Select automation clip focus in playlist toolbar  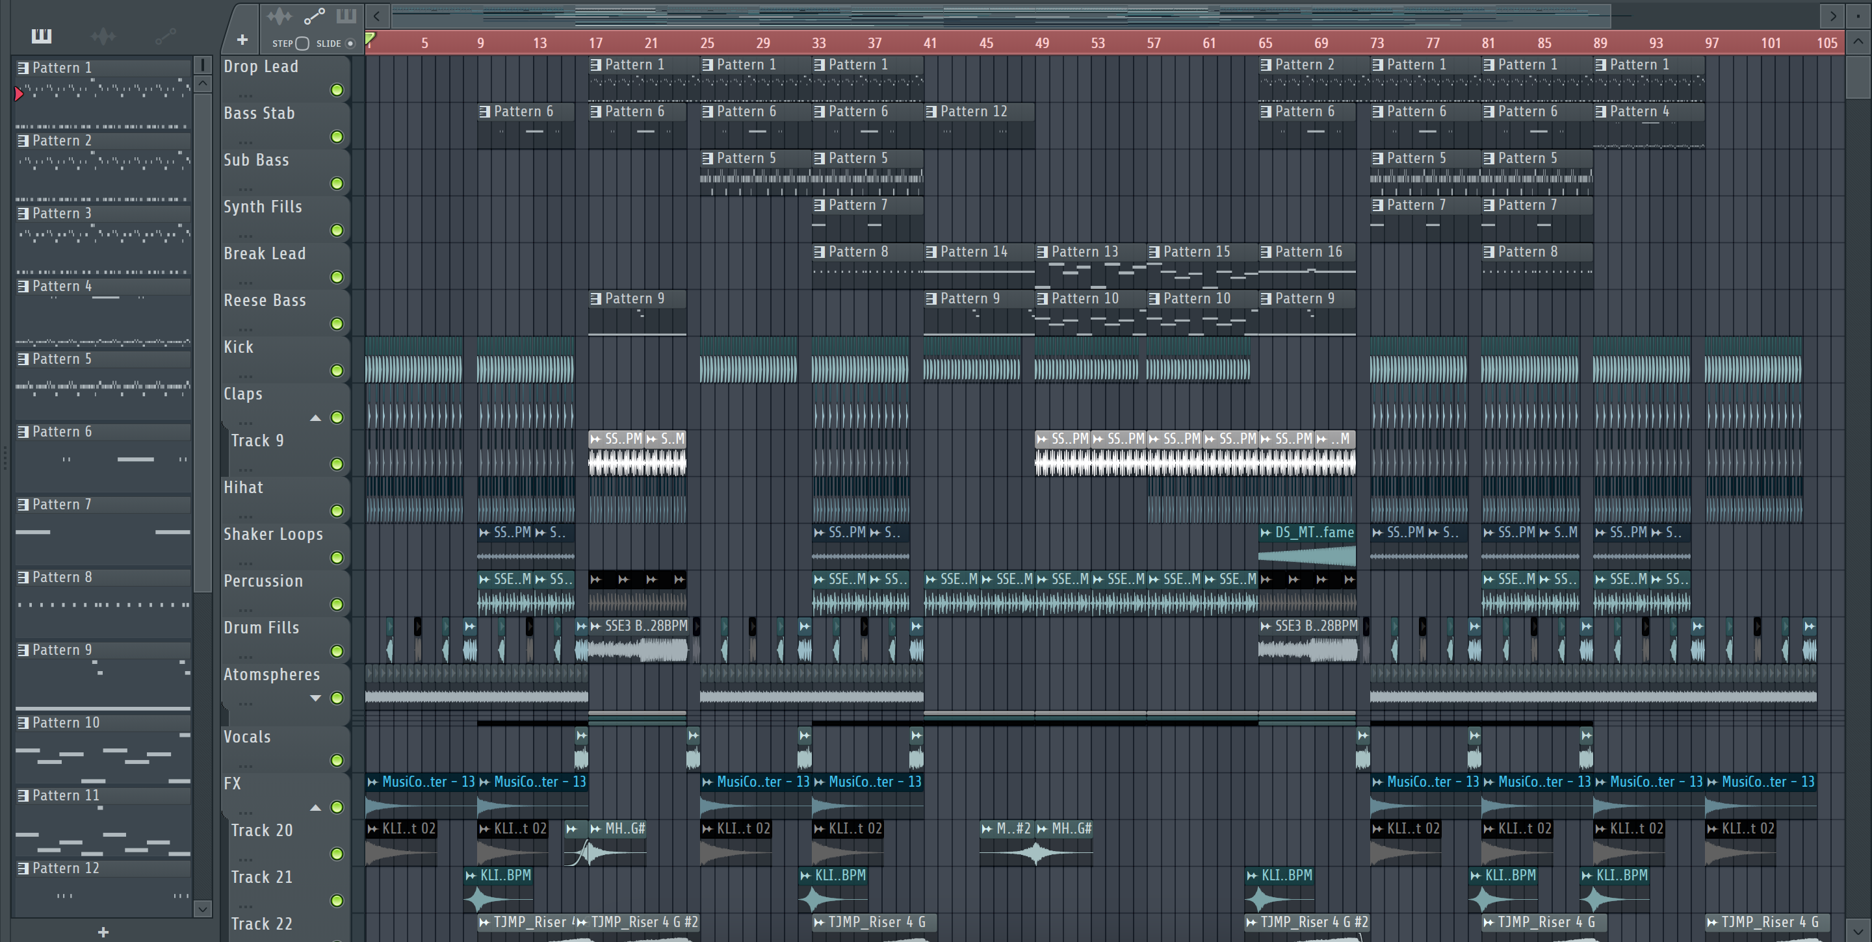[x=314, y=16]
